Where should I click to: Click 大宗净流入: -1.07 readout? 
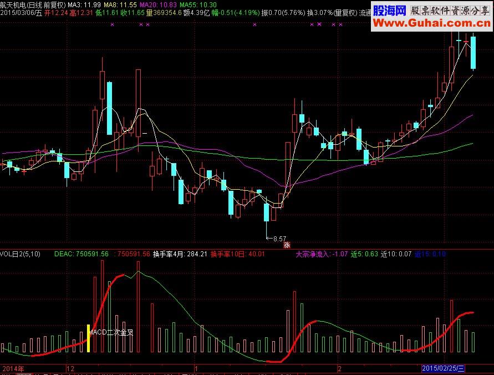coord(322,254)
